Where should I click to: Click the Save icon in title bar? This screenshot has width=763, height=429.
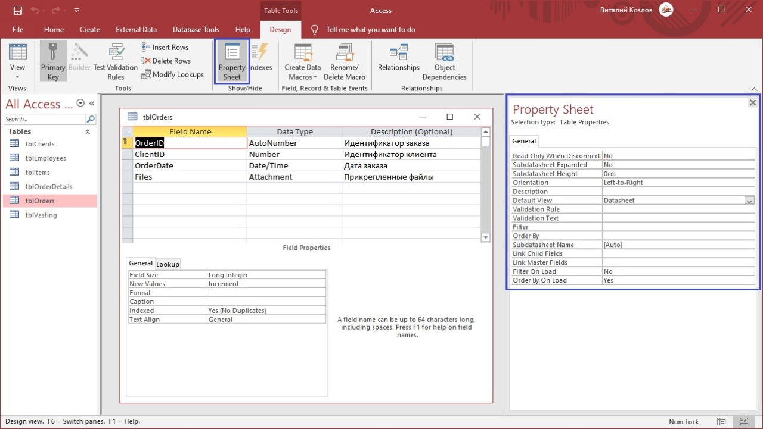pos(17,10)
